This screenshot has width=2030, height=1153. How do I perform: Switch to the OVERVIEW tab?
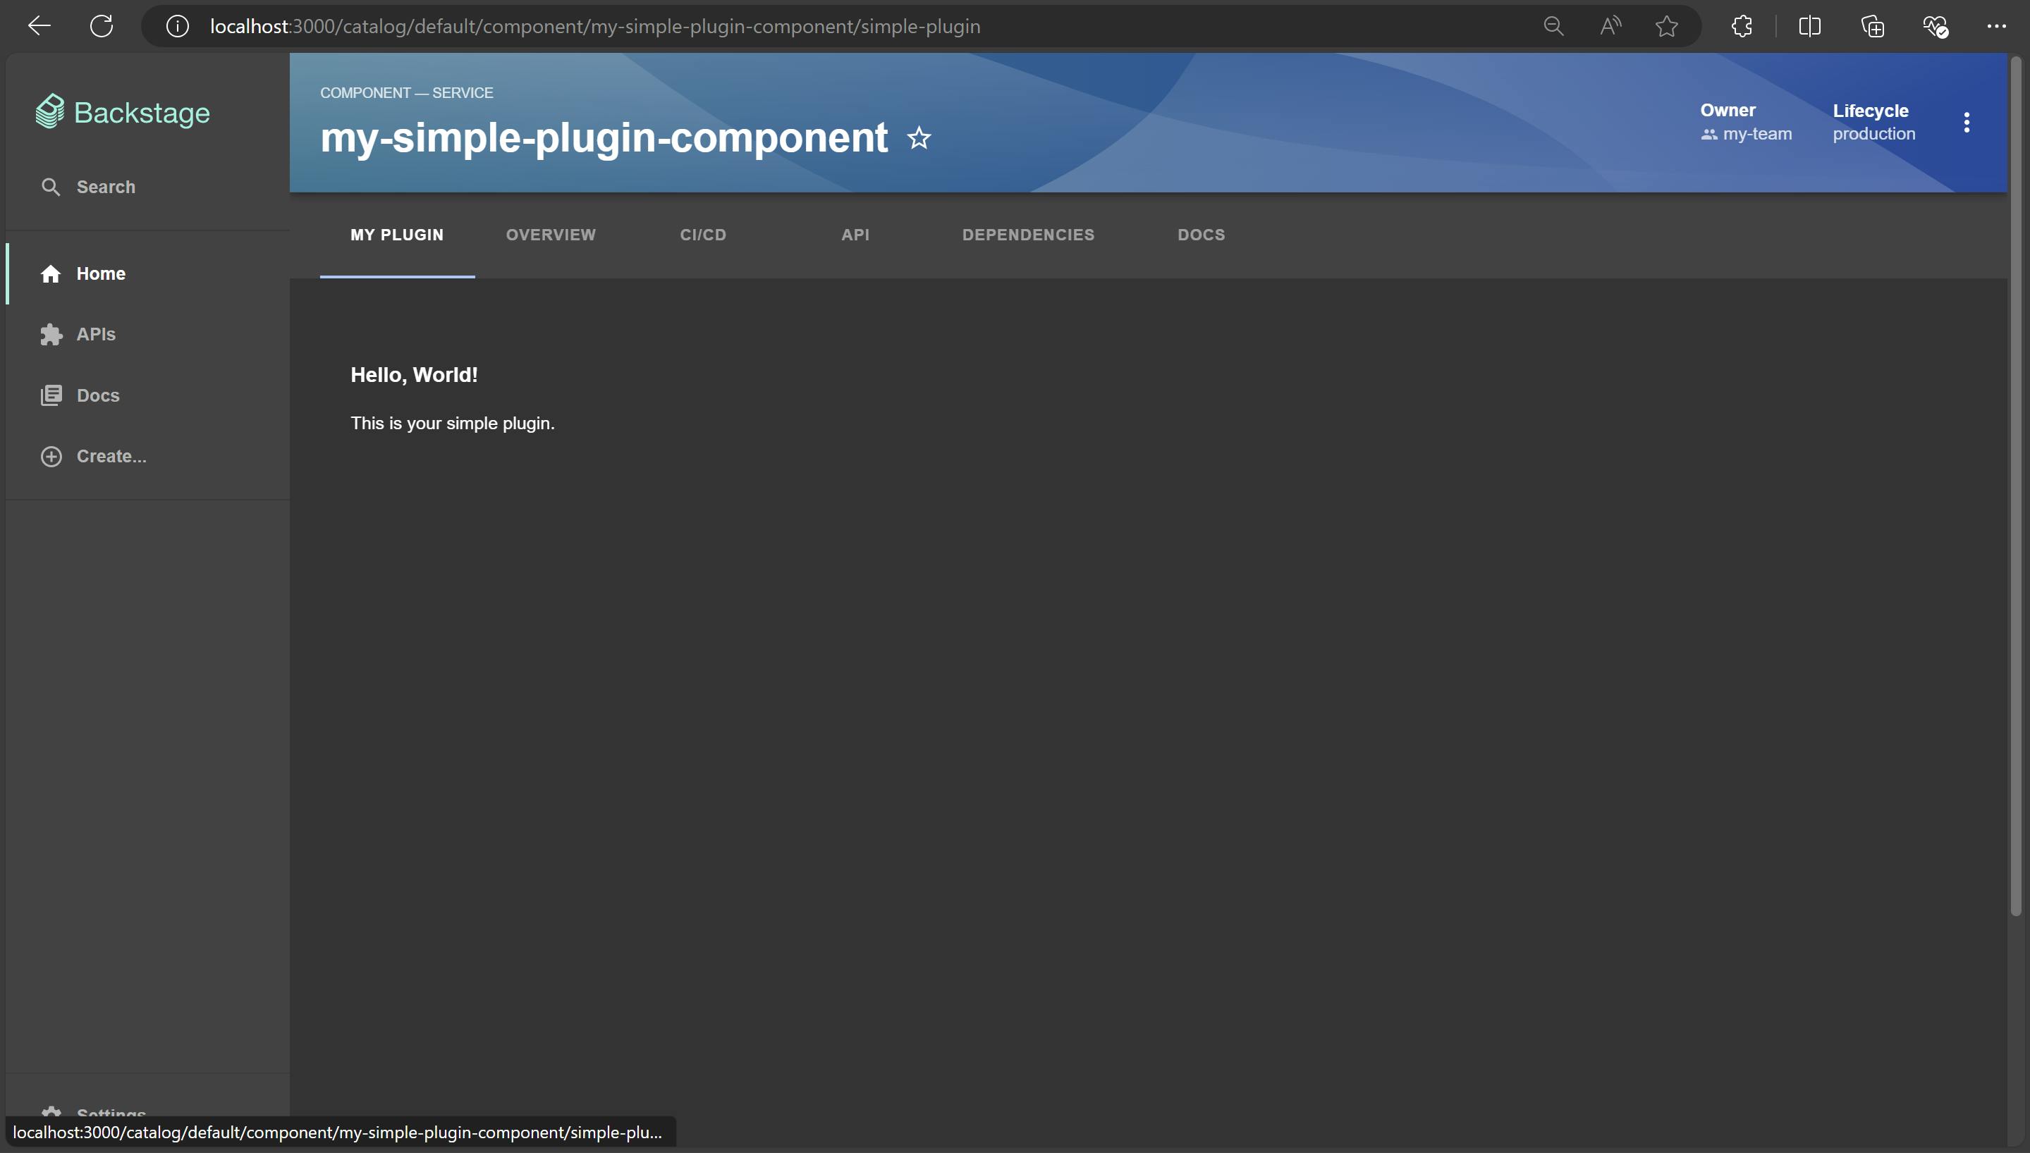551,235
